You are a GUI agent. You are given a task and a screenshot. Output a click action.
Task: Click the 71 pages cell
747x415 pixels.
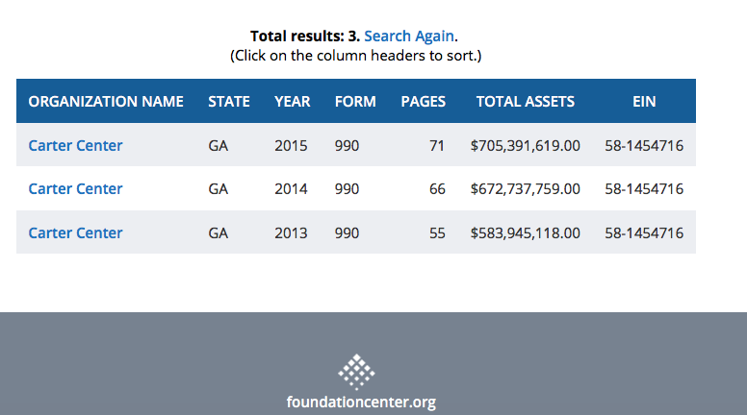click(x=437, y=145)
